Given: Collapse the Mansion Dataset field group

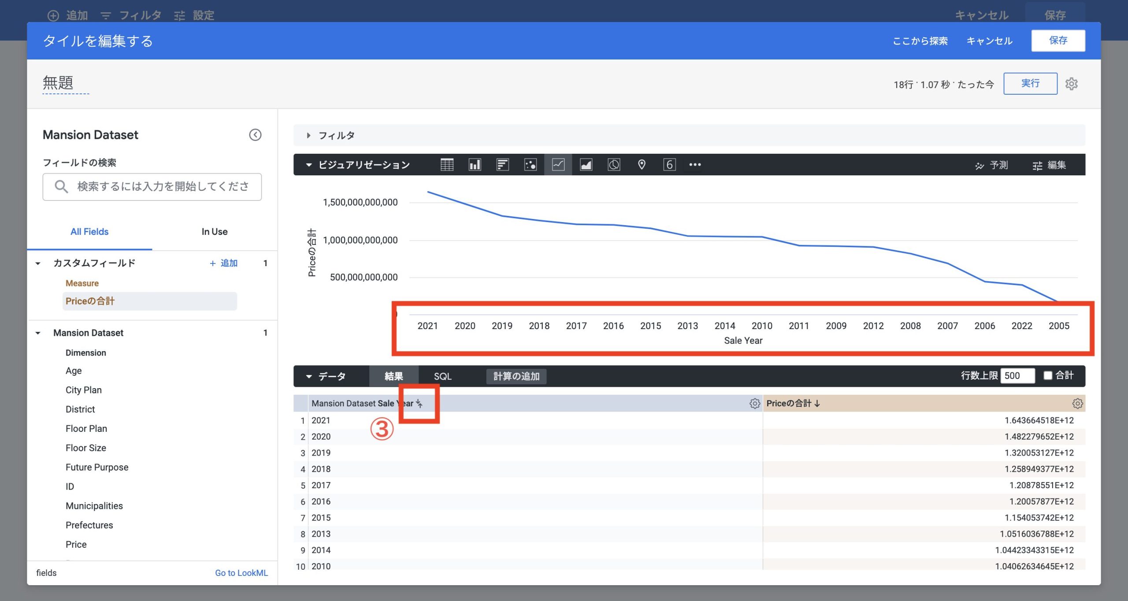Looking at the screenshot, I should (x=38, y=333).
